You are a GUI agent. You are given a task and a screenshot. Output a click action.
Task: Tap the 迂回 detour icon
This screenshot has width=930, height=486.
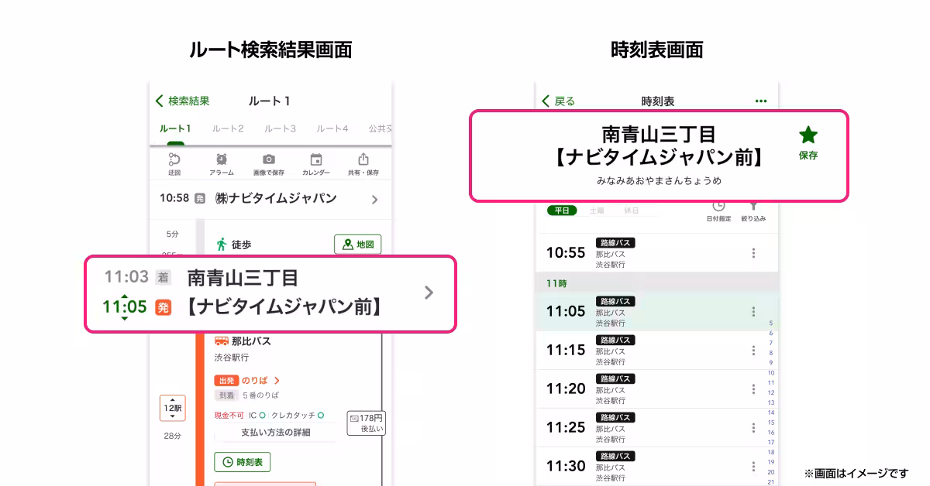(x=175, y=164)
